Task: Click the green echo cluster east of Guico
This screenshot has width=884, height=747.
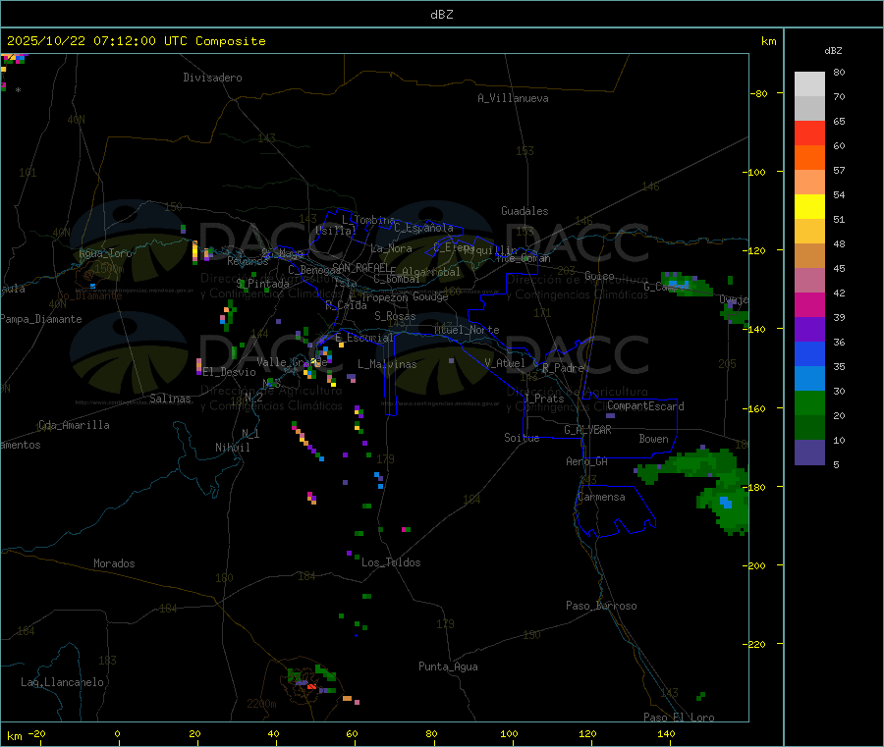Action: pyautogui.click(x=686, y=285)
